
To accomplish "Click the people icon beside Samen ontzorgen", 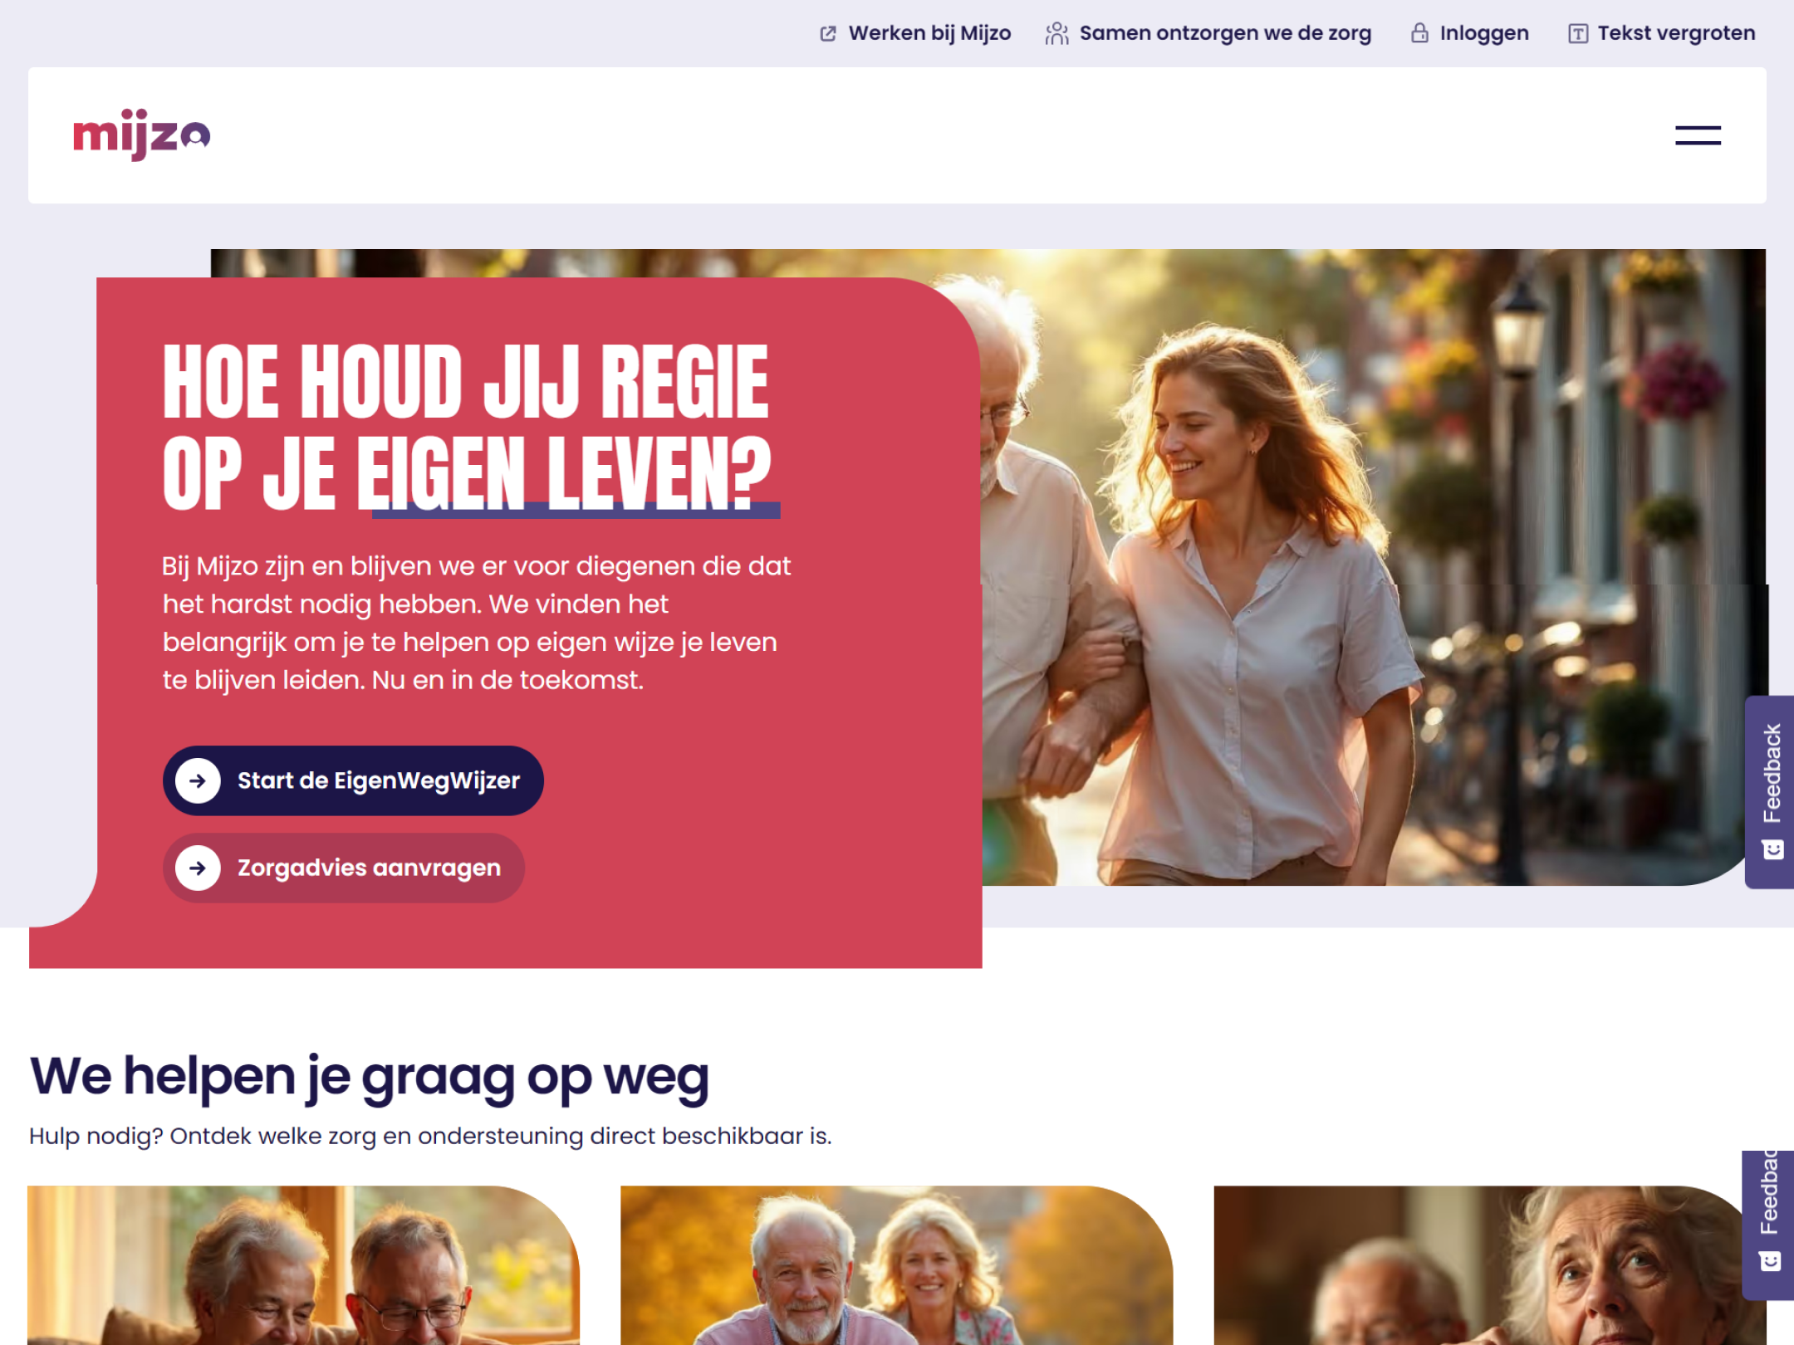I will pos(1056,33).
